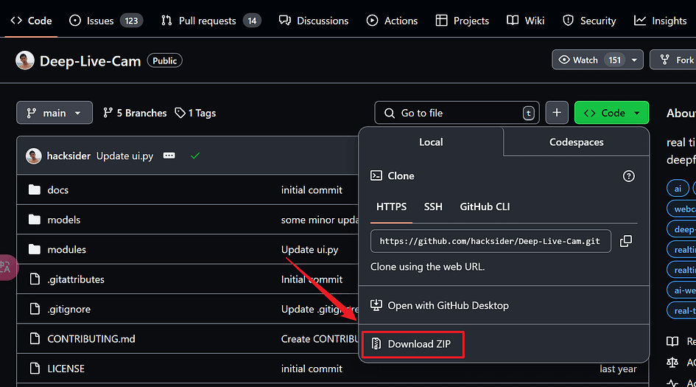Screen dimensions: 696x387
Task: Click the docs folder icon
Action: [34, 189]
